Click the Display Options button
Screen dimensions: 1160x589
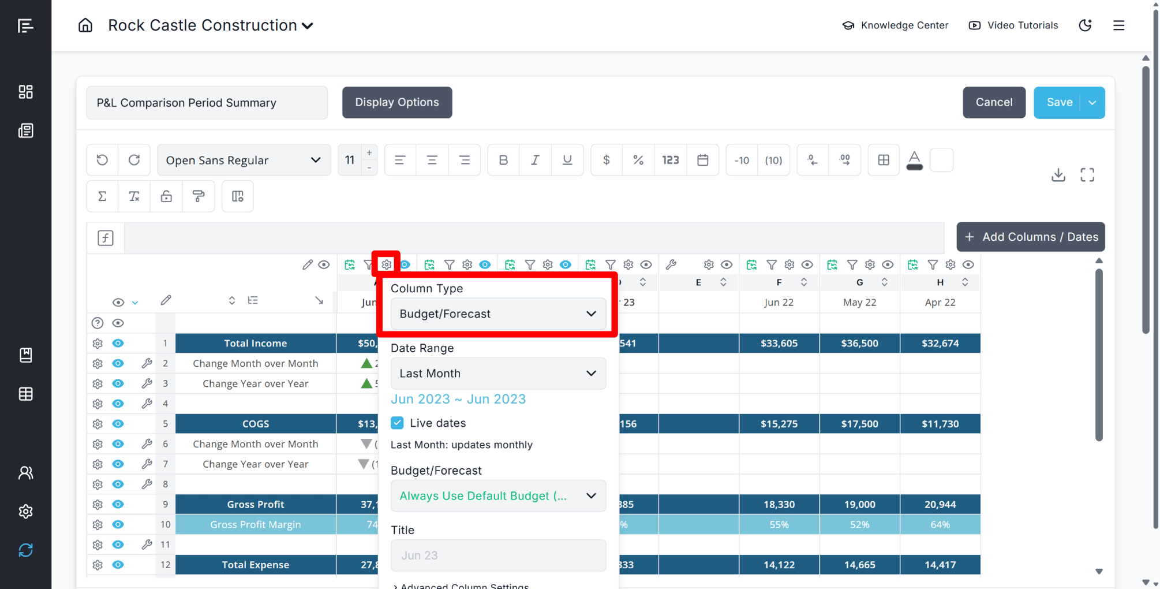pos(397,102)
